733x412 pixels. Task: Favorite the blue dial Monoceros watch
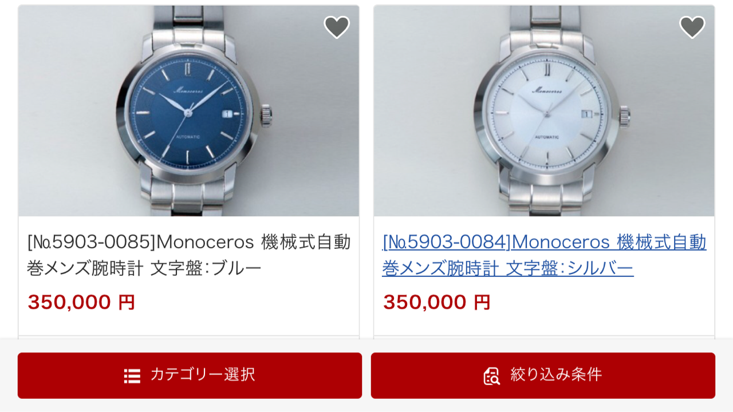(337, 27)
